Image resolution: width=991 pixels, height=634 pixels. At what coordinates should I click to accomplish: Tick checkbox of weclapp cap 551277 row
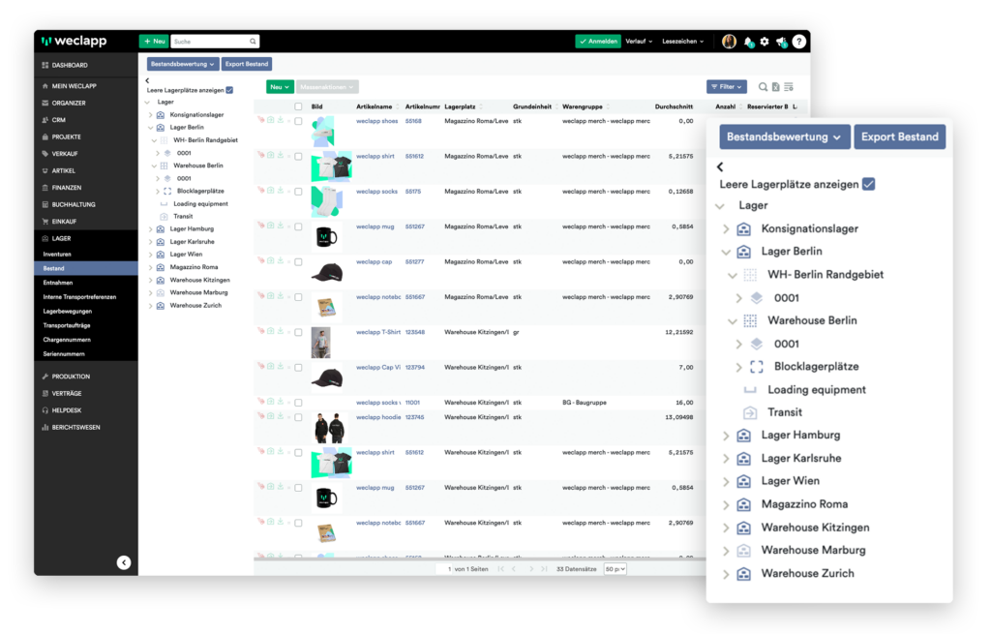[x=298, y=261]
